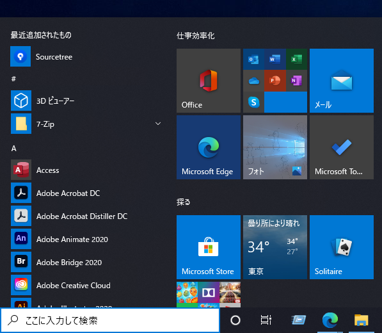Click the # section letter header
Screen dimensions: 382x333
point(13,79)
